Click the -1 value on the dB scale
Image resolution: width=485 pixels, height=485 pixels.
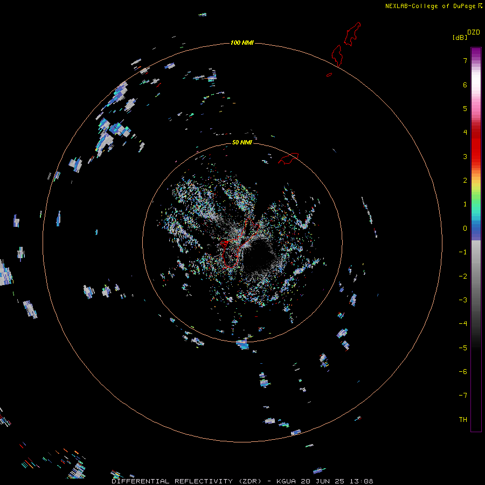[x=463, y=252]
